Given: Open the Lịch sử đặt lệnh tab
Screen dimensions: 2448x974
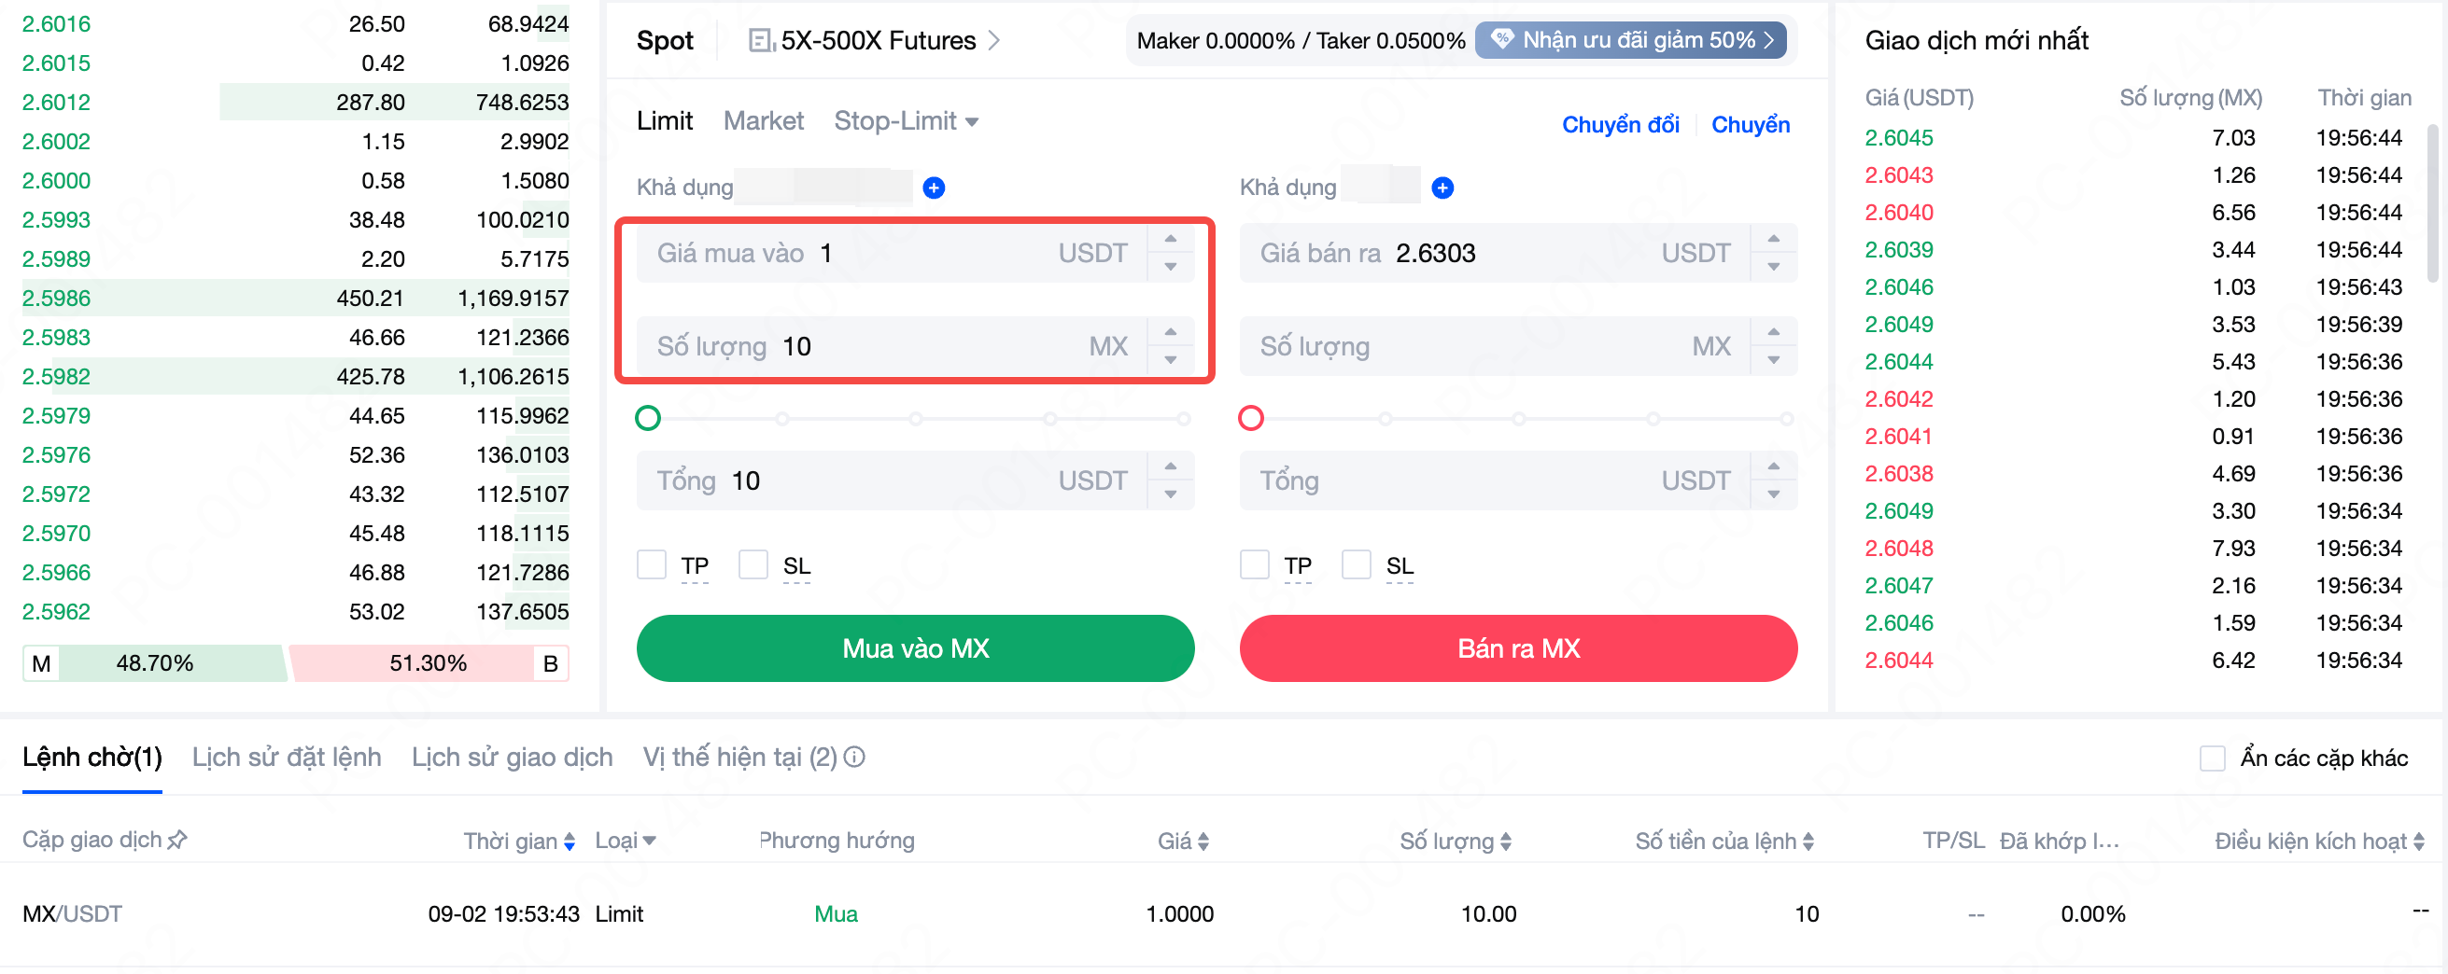Looking at the screenshot, I should pos(286,757).
